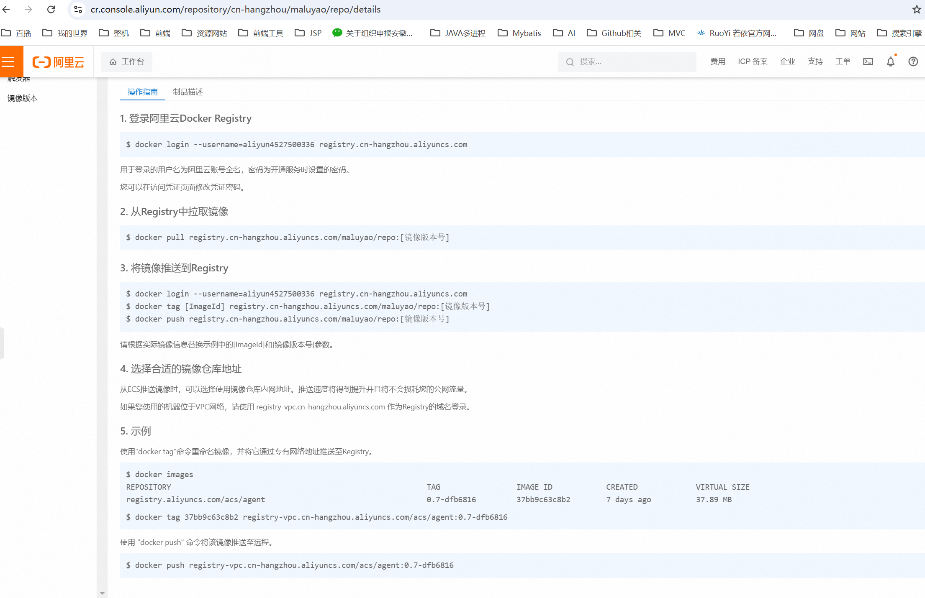
Task: Open the 企业 menu
Action: coord(788,61)
